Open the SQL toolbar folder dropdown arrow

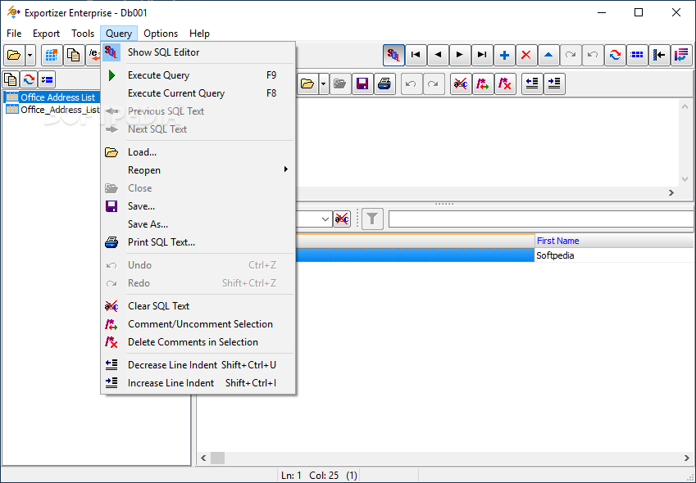click(x=324, y=84)
